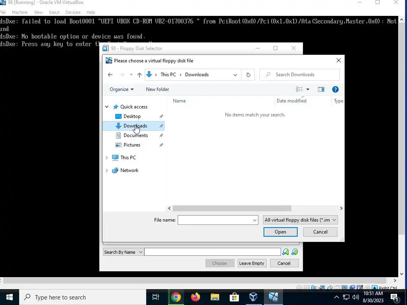Expand the This PC tree node
Screen dimensions: 407x305
107,158
